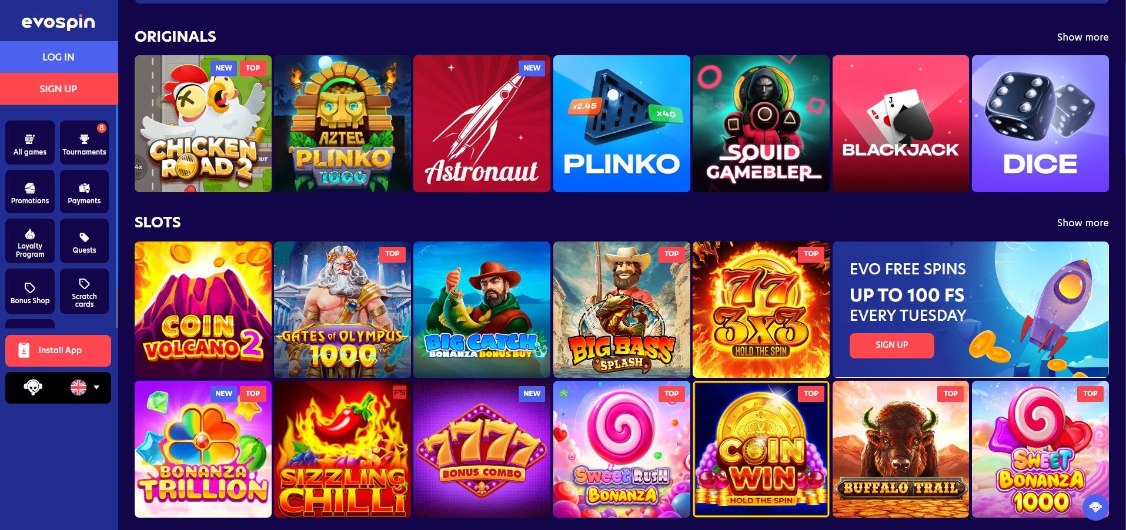This screenshot has width=1126, height=530.
Task: Click the skull theme icon
Action: 33,388
